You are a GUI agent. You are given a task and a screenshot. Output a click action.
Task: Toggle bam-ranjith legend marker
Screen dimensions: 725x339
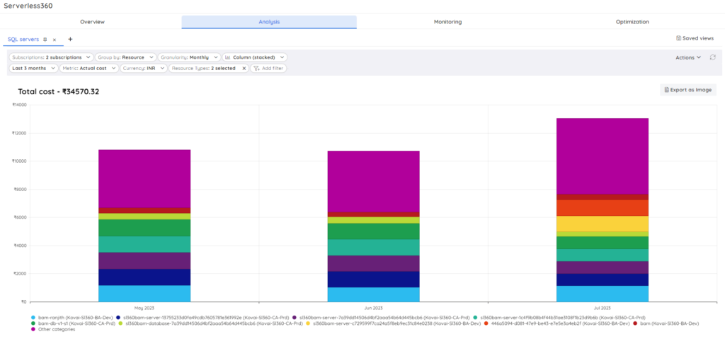(x=33, y=318)
